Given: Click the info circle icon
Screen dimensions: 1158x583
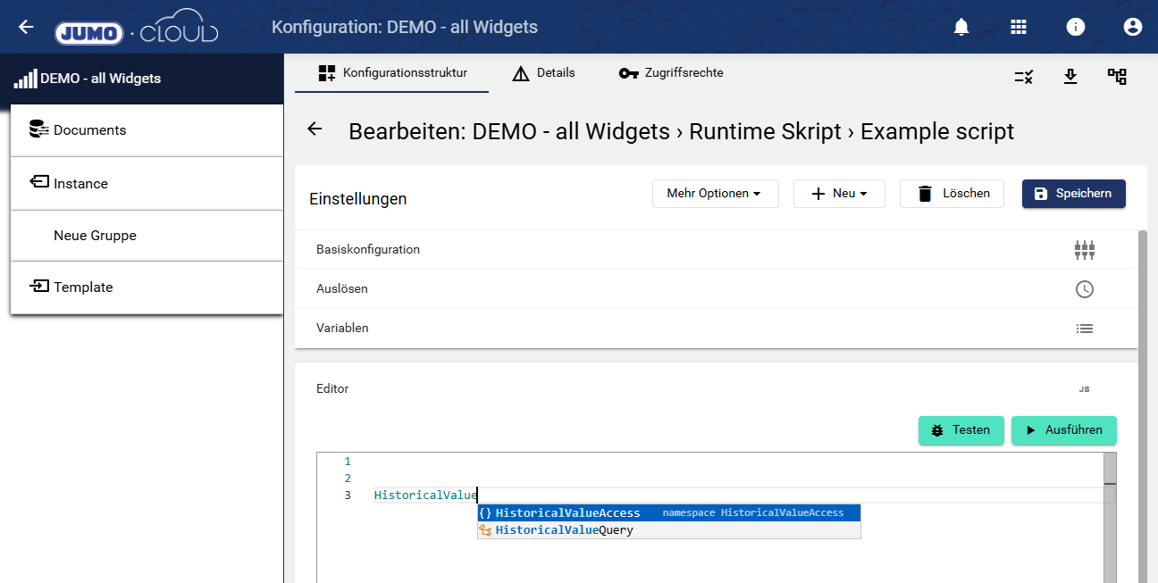Looking at the screenshot, I should (1076, 27).
